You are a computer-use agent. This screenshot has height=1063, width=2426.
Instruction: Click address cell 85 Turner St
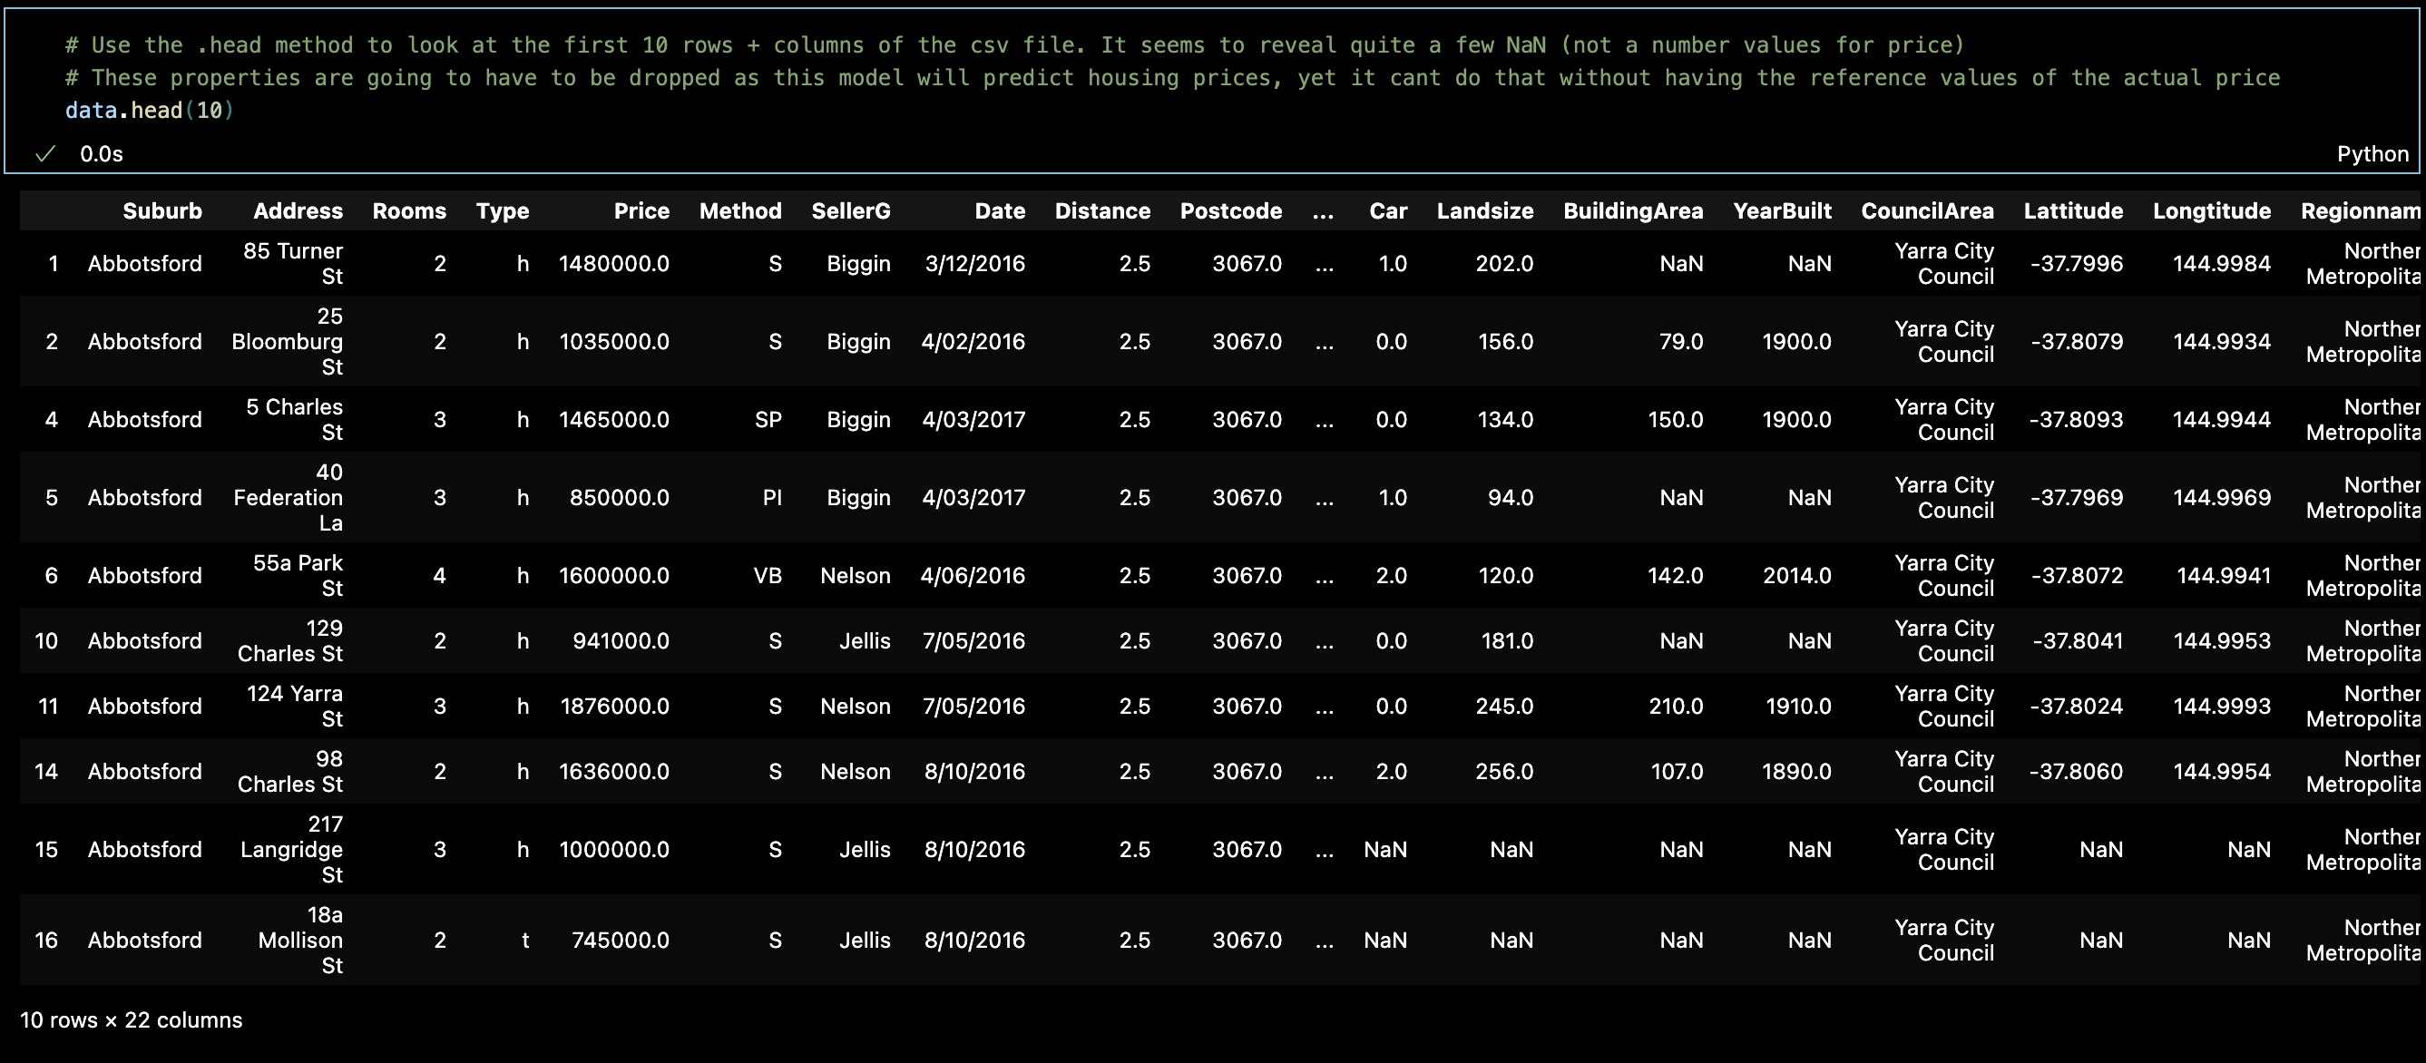tap(293, 264)
